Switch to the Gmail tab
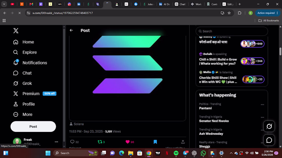Image resolution: width=282 pixels, height=158 pixels. (31, 4)
